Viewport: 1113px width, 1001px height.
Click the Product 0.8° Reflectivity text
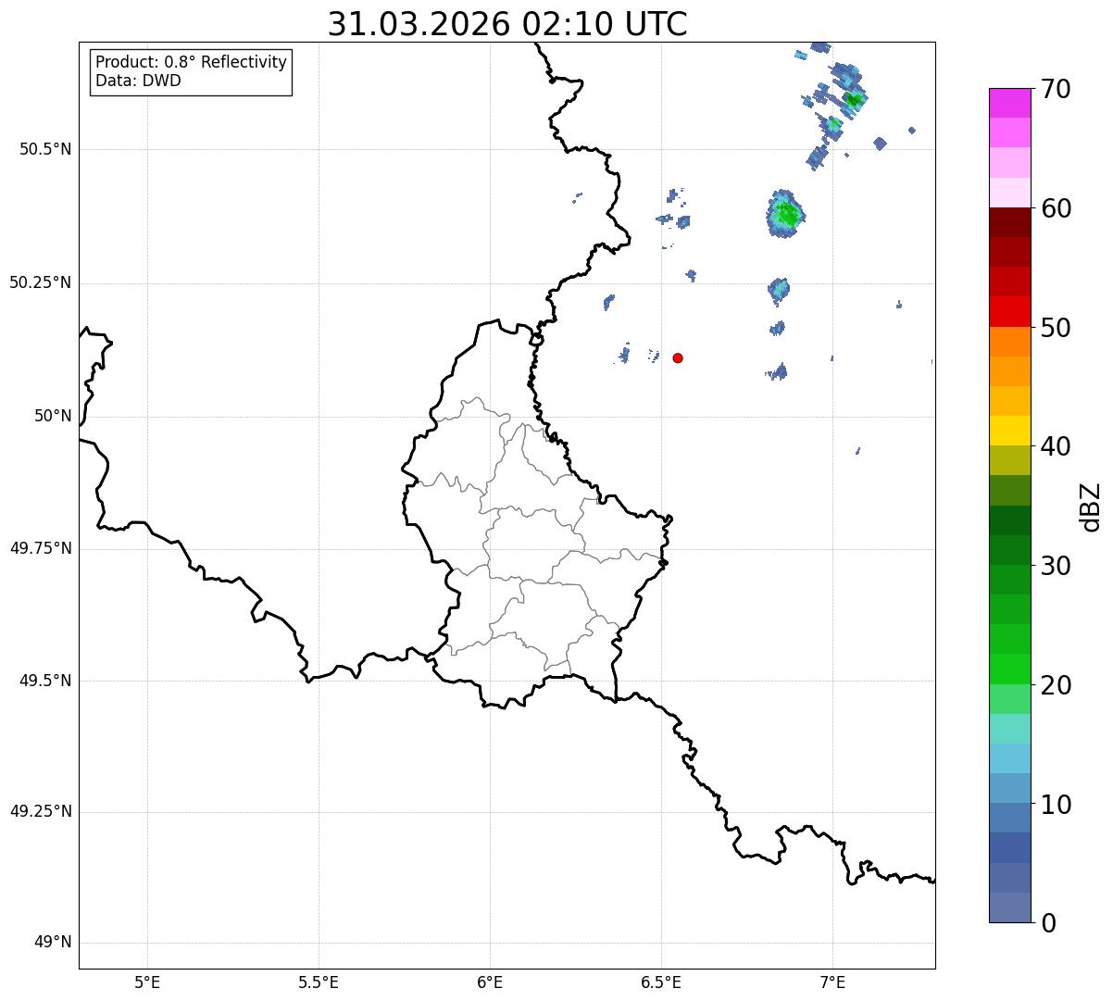[x=191, y=62]
